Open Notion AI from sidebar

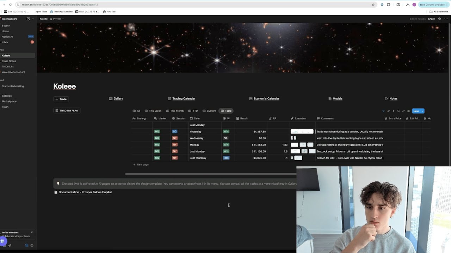7,37
